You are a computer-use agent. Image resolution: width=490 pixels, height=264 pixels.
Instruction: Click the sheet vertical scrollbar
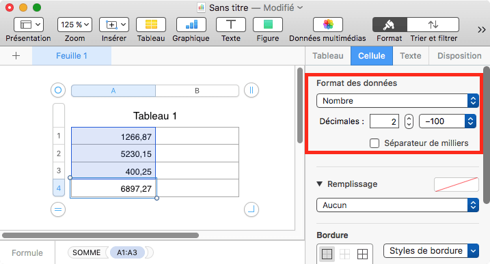[300, 105]
